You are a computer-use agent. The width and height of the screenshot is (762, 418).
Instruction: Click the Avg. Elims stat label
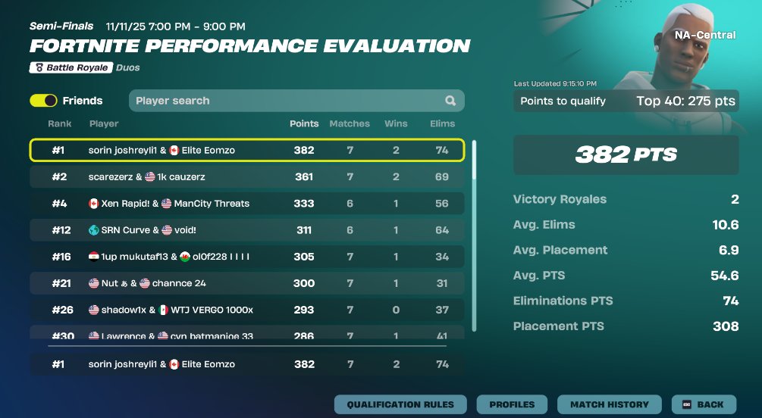pyautogui.click(x=544, y=224)
